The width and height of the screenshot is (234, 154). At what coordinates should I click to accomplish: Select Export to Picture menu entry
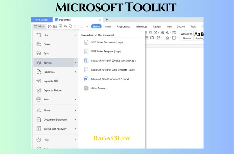click(55, 90)
